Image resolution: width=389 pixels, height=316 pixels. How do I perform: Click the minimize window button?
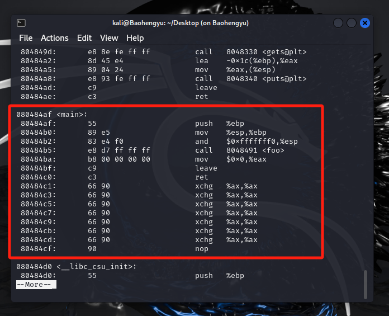point(338,23)
